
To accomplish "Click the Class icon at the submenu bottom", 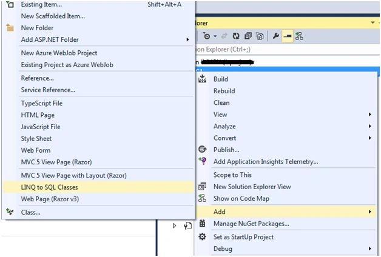I will point(10,212).
